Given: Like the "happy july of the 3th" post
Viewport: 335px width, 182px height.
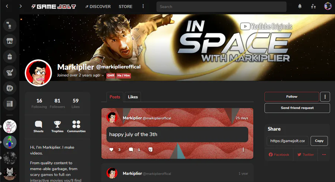Looking at the screenshot, I should click(x=111, y=150).
